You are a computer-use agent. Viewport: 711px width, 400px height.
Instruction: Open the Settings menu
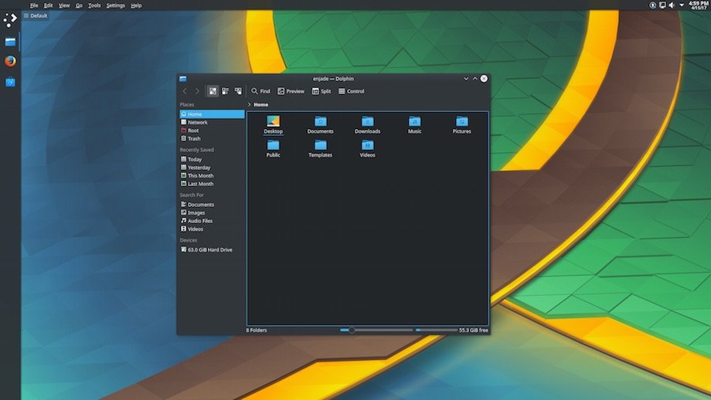[x=115, y=5]
